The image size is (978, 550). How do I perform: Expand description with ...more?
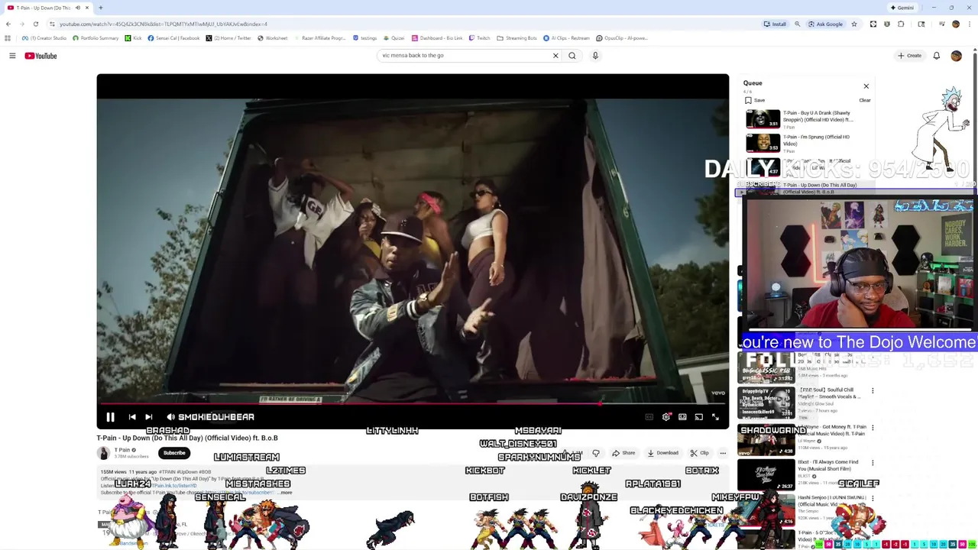(286, 493)
